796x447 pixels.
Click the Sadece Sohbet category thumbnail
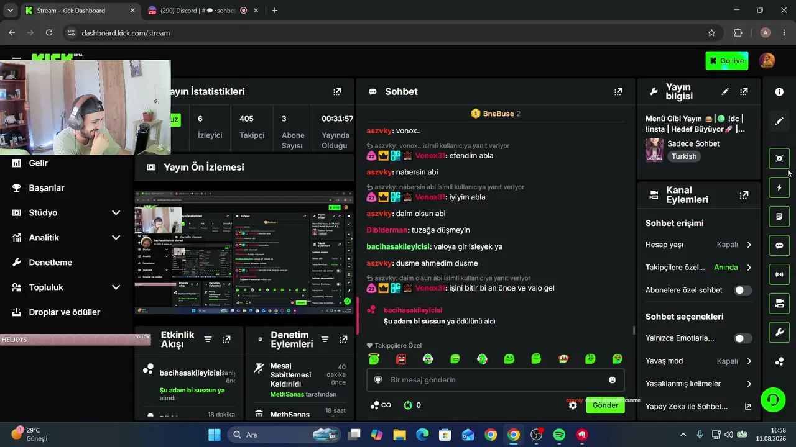click(654, 150)
